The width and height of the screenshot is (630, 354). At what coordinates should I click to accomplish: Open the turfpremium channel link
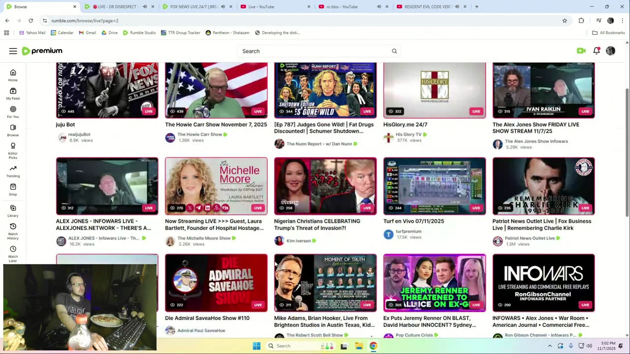(x=409, y=231)
